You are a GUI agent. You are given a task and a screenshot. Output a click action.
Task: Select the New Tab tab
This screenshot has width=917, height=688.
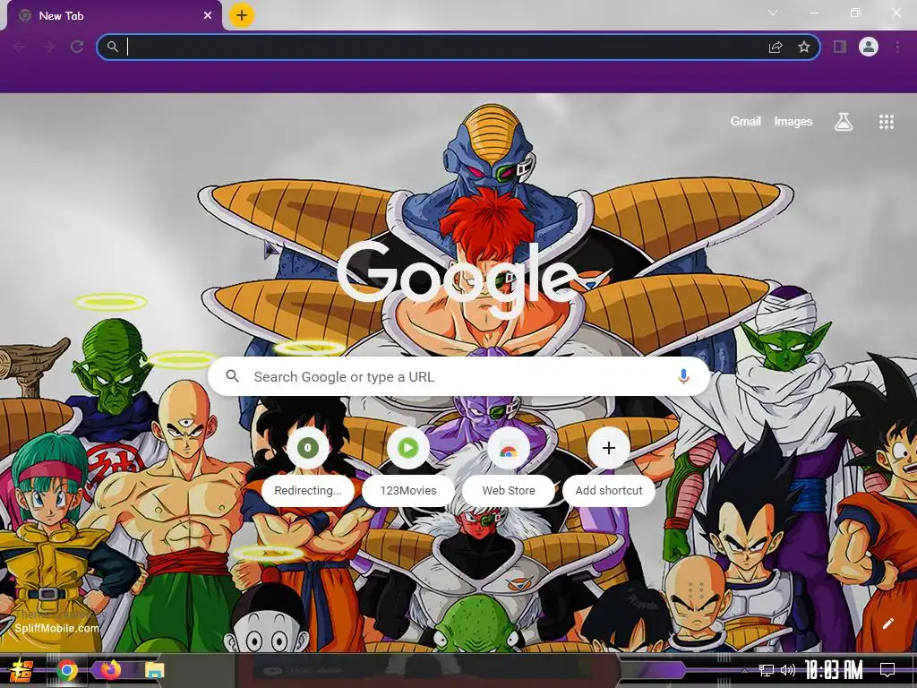click(x=115, y=16)
